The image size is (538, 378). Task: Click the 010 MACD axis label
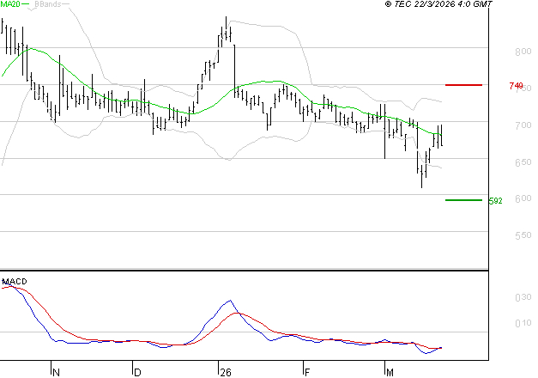coord(523,323)
